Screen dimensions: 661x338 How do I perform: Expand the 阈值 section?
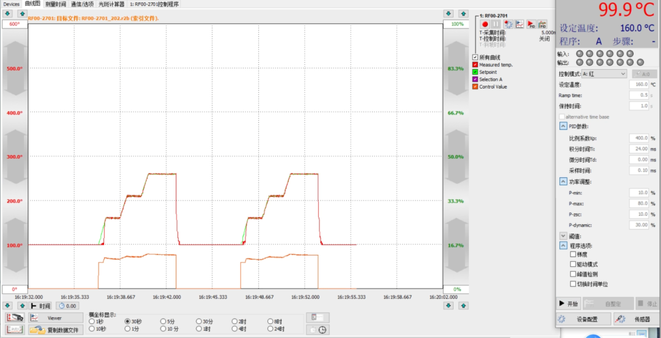[x=563, y=236]
